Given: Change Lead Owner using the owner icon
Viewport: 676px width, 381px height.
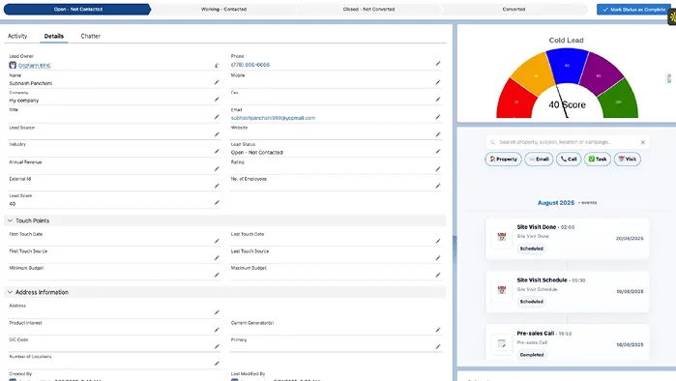Looking at the screenshot, I should pyautogui.click(x=217, y=66).
